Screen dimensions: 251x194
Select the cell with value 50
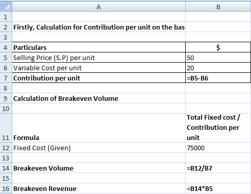(218, 58)
